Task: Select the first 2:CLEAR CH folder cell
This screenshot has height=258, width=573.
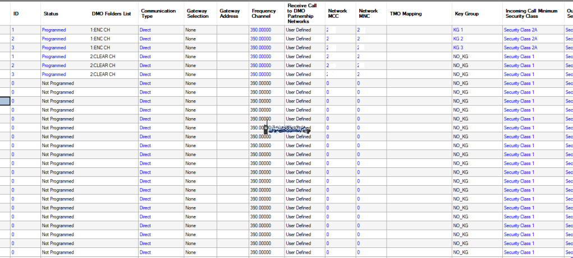Action: point(102,57)
